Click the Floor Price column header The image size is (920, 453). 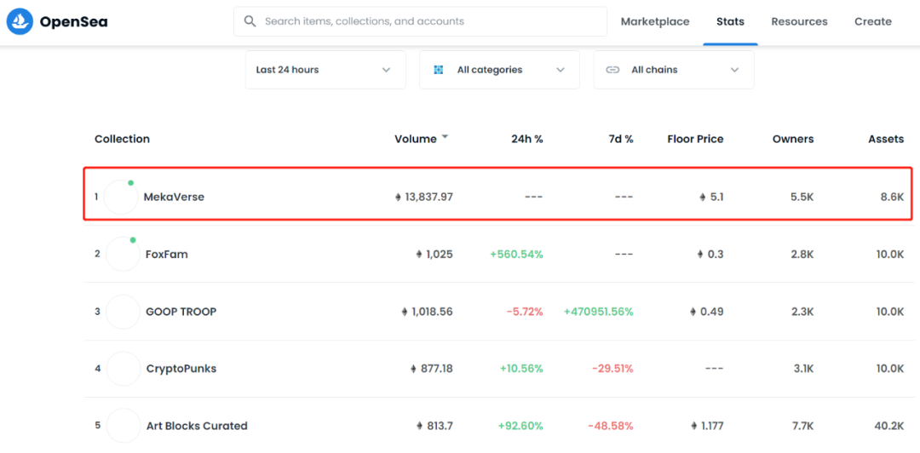point(695,139)
